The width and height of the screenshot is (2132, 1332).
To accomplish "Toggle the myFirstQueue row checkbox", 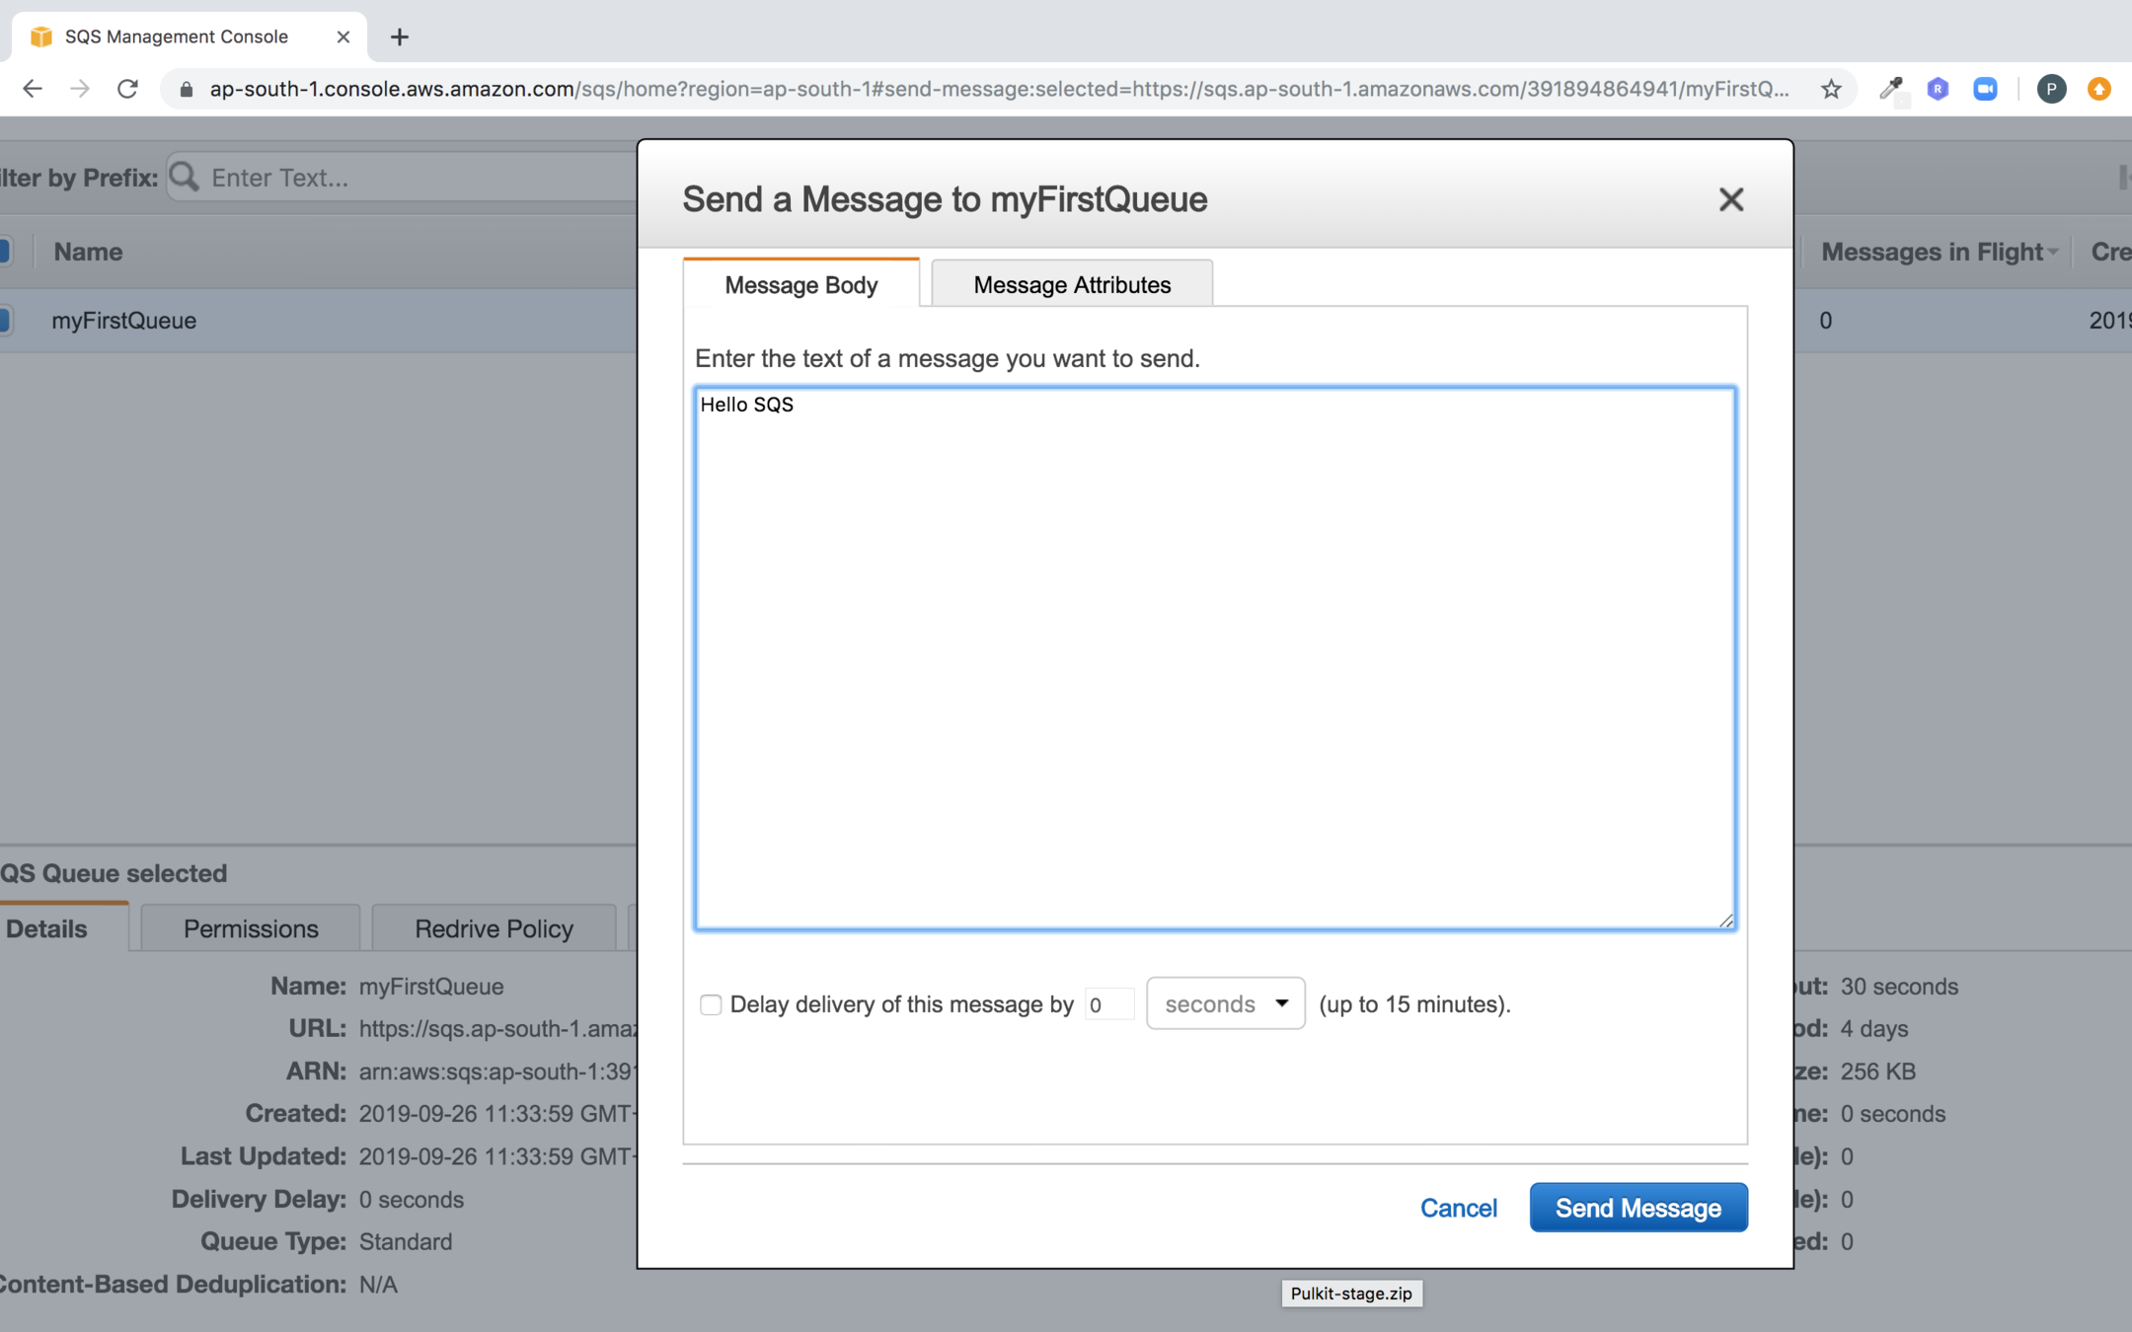I will point(4,320).
